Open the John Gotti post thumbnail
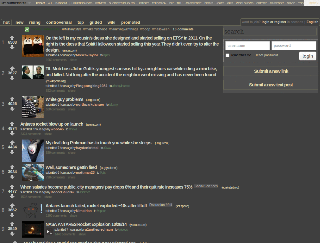This screenshot has height=243, width=324. tap(33, 72)
